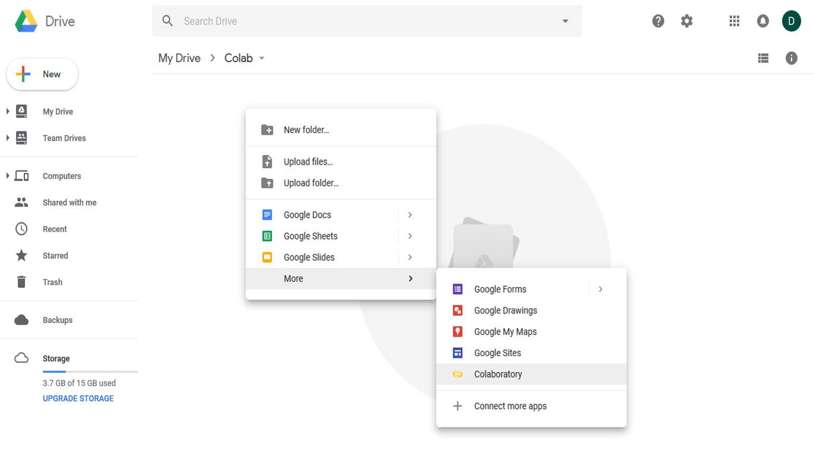
Task: Expand the Computers tree arrow
Action: [7, 176]
